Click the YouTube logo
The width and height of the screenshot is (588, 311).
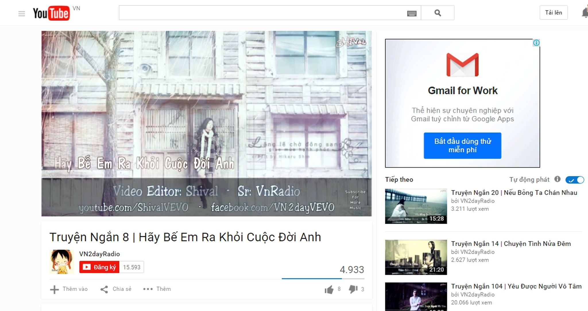point(51,13)
